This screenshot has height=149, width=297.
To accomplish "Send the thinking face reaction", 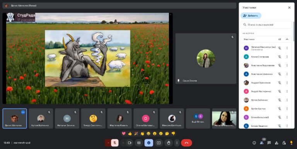I will click(x=167, y=134).
